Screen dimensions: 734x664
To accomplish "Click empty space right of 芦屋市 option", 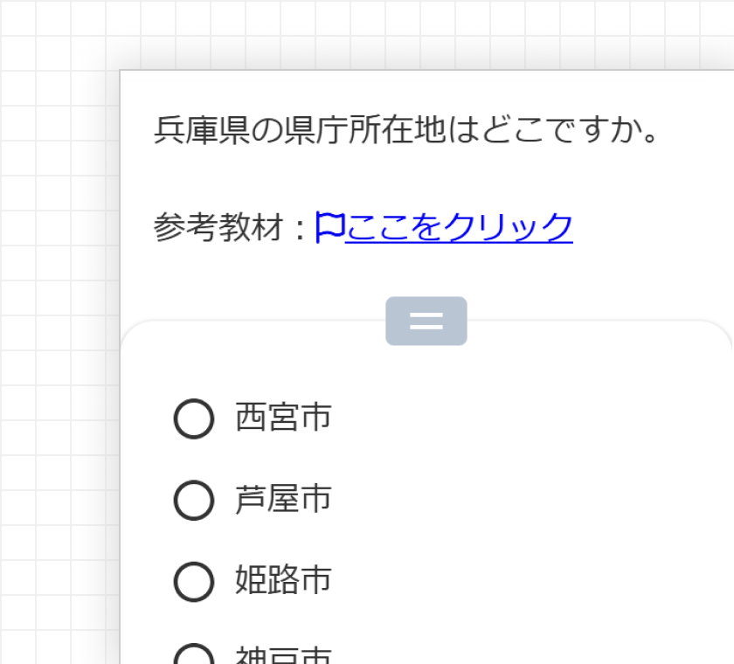I will [x=524, y=500].
